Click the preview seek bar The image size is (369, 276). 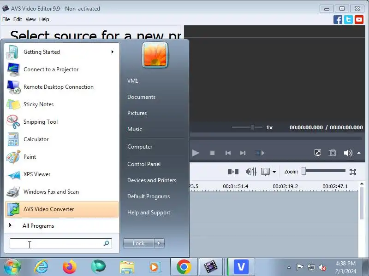tap(275, 138)
